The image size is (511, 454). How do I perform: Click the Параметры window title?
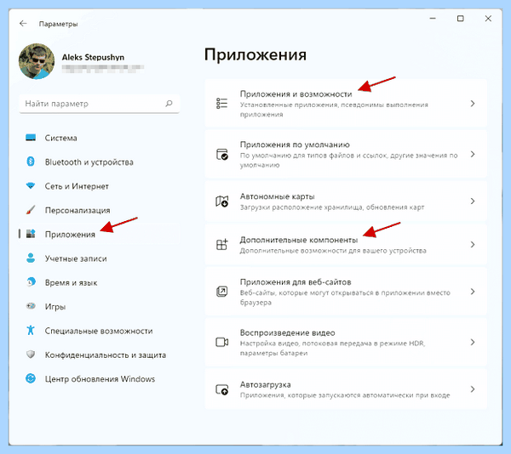58,24
